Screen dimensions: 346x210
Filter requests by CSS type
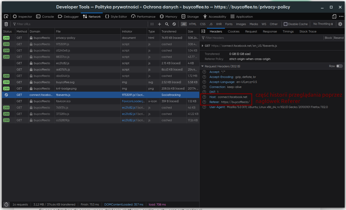tap(203, 24)
